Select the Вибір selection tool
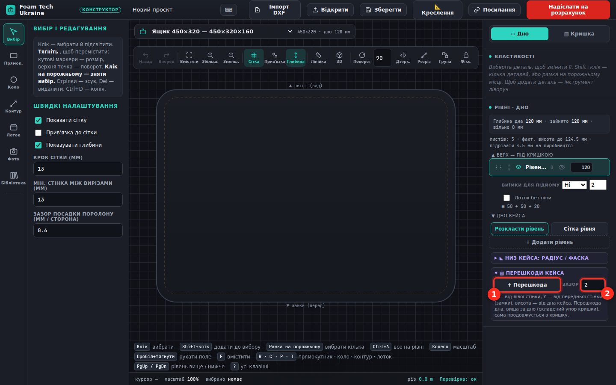Screen dimensions: 616x385 tap(13, 34)
